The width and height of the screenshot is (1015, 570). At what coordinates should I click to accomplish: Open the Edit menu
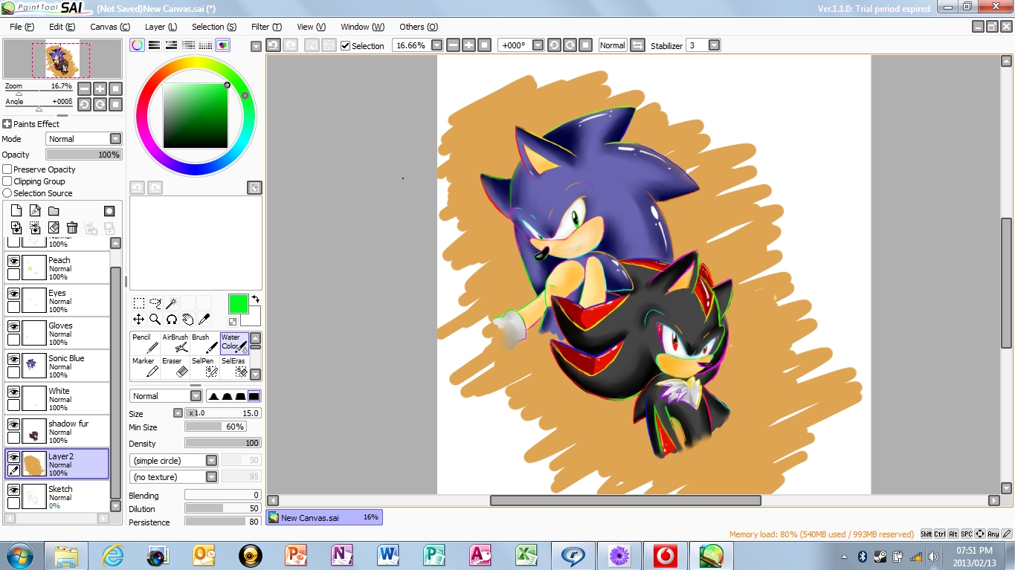coord(62,27)
